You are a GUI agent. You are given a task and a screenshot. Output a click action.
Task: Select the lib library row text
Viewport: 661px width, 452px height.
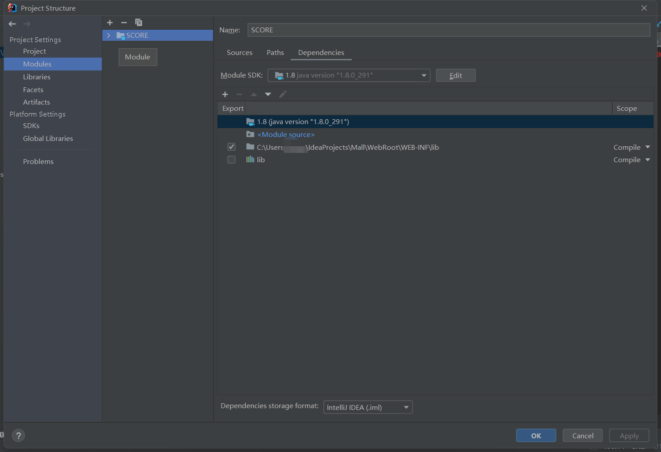pos(261,160)
